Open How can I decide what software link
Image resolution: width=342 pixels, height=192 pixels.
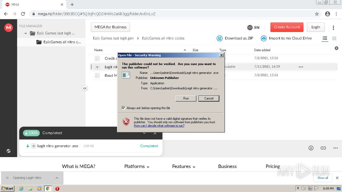[x=159, y=126]
